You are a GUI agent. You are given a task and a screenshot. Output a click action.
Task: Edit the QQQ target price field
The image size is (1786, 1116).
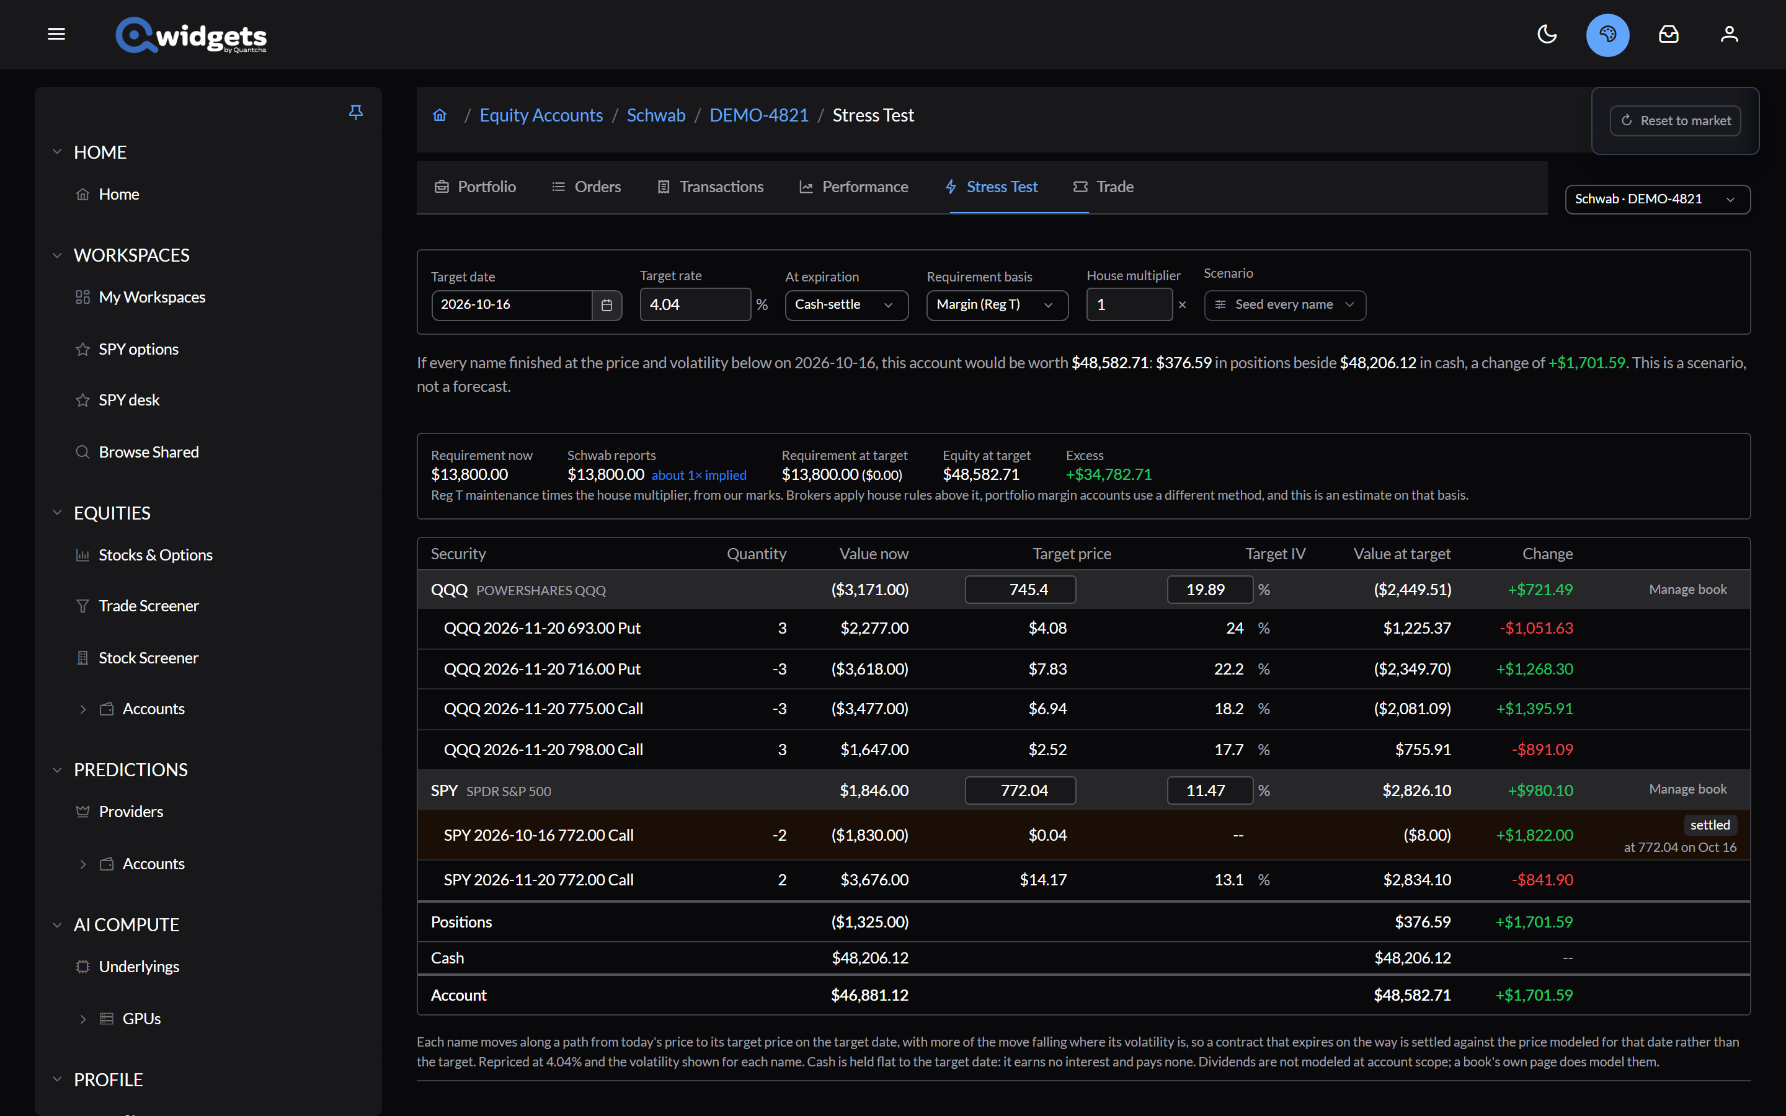pos(1020,590)
